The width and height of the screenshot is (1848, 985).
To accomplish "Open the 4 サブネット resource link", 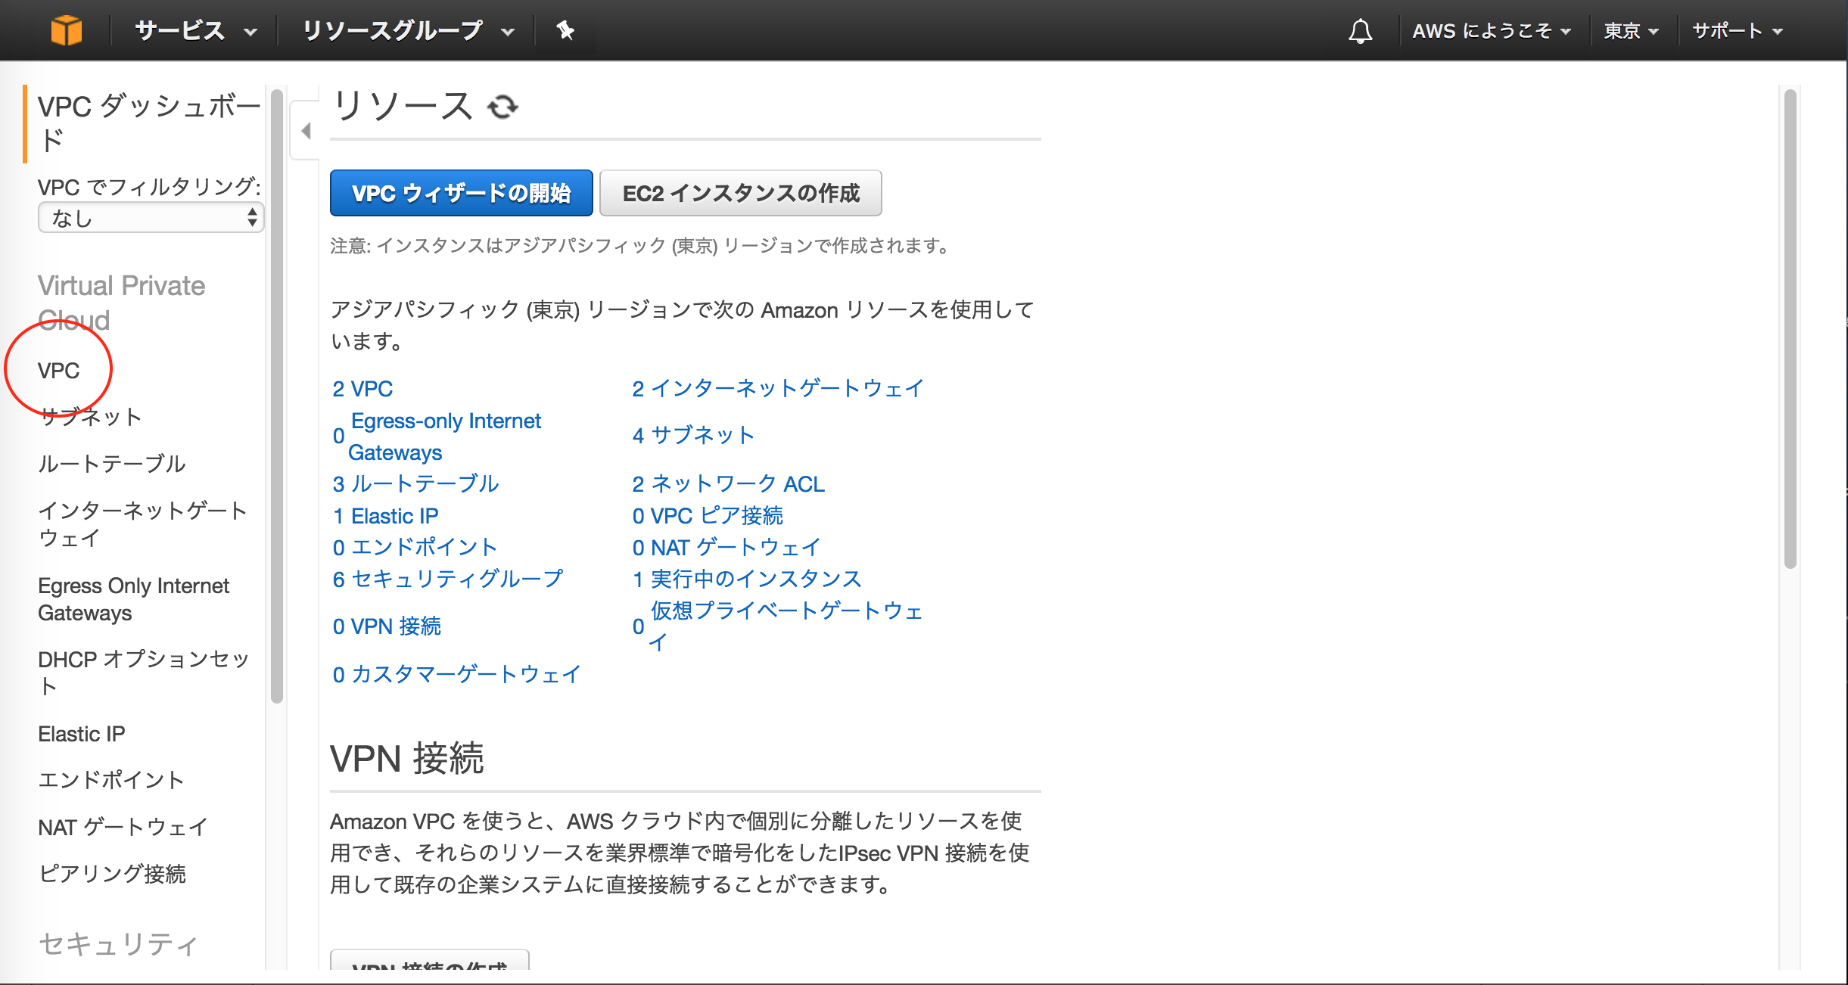I will click(693, 435).
